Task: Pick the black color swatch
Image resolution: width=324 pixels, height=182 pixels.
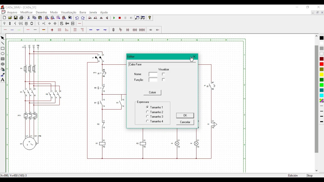Action: [x=322, y=38]
